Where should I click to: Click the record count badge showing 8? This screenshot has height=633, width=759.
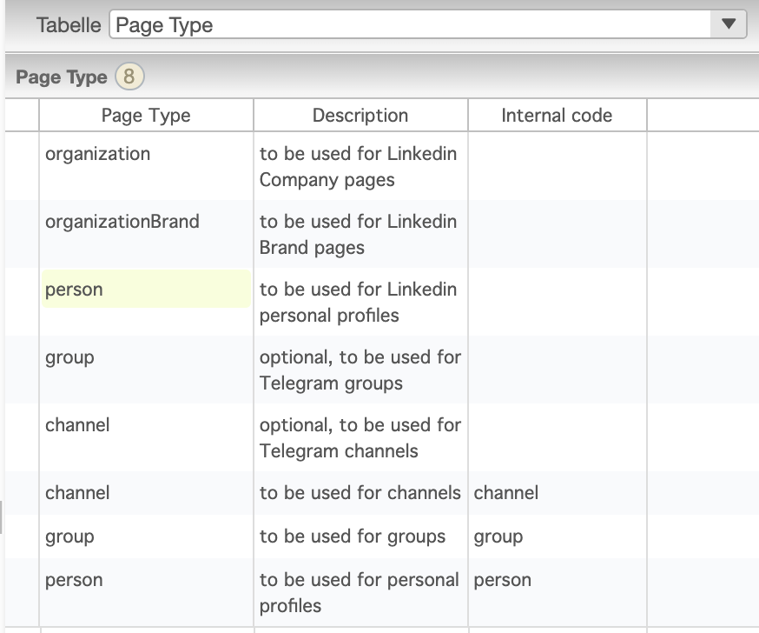[129, 77]
